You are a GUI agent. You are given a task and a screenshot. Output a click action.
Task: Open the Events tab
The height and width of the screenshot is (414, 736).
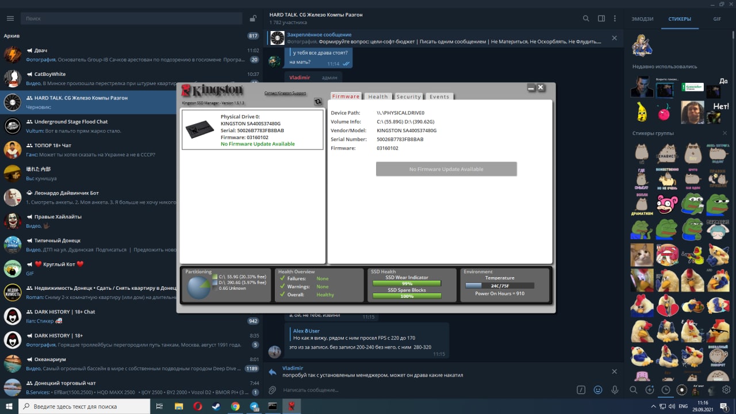(439, 97)
